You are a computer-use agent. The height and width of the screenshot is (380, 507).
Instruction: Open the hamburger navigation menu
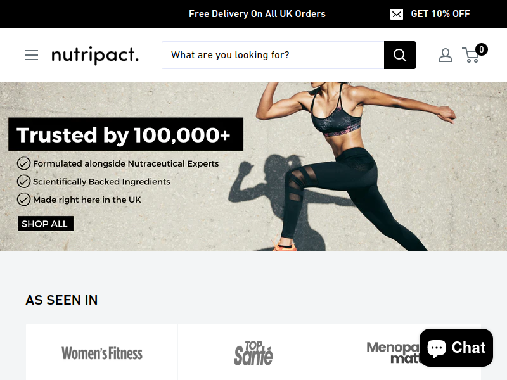tap(32, 55)
